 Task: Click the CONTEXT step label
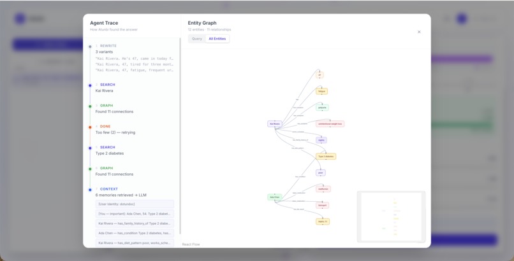point(109,189)
